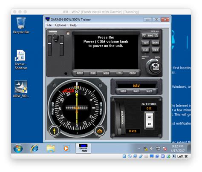This screenshot has height=172, width=202.
Task: Click the throttle lever handle
Action: (x=119, y=132)
